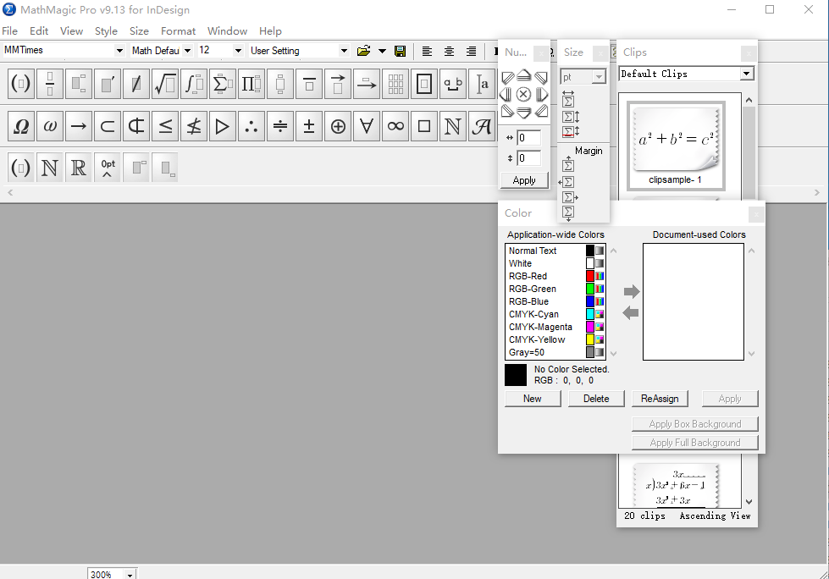829x579 pixels.
Task: Open the capital Omega Greek symbols palette
Action: [x=21, y=126]
